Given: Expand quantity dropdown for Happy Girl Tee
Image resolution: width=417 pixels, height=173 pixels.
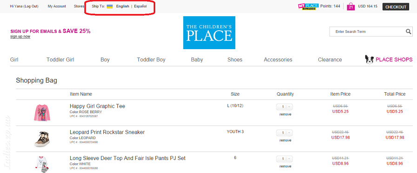Looking at the screenshot, I should [285, 107].
